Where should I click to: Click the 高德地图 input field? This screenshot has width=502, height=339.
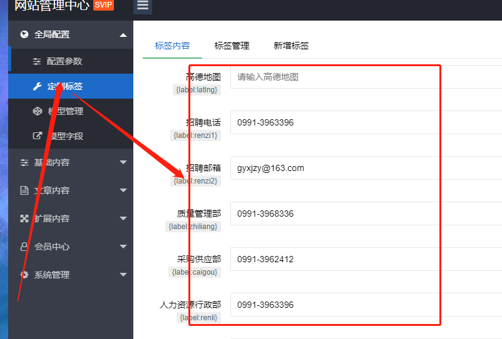coord(366,77)
